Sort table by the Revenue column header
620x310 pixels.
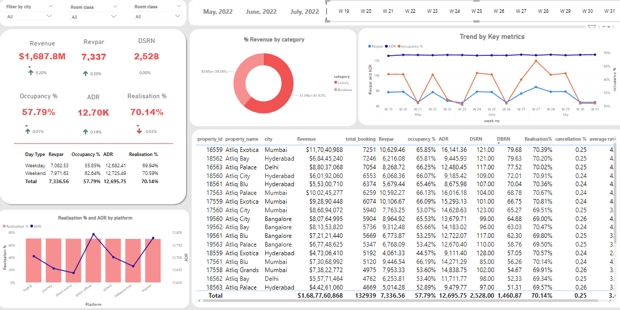(x=306, y=139)
